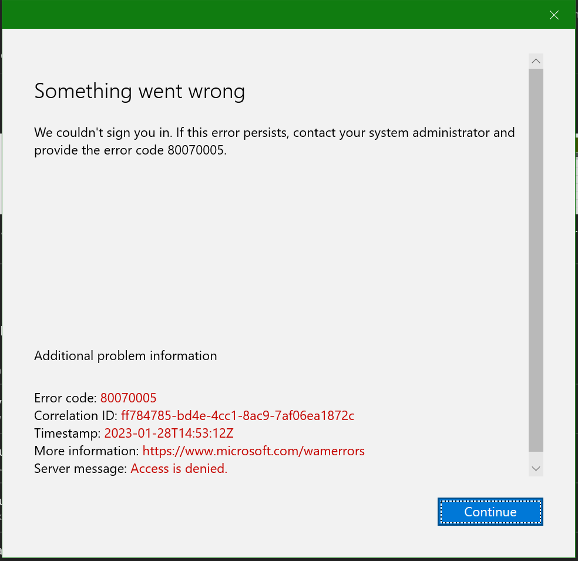The height and width of the screenshot is (561, 578).
Task: Click the Continue button
Action: coord(490,512)
